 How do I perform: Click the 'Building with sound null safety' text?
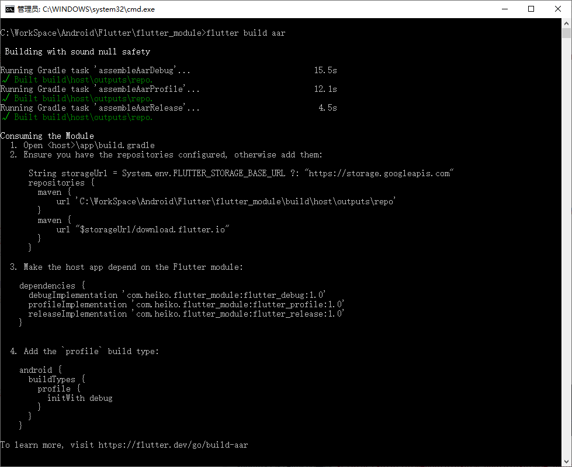click(x=76, y=51)
